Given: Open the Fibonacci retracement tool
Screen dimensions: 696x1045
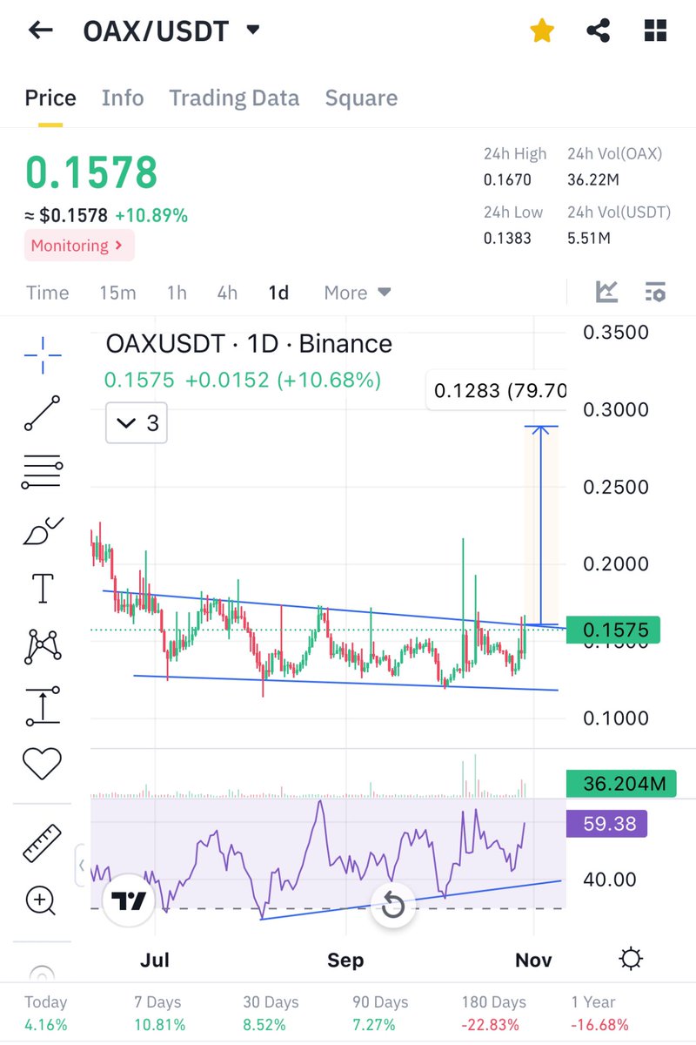Looking at the screenshot, I should coord(40,473).
